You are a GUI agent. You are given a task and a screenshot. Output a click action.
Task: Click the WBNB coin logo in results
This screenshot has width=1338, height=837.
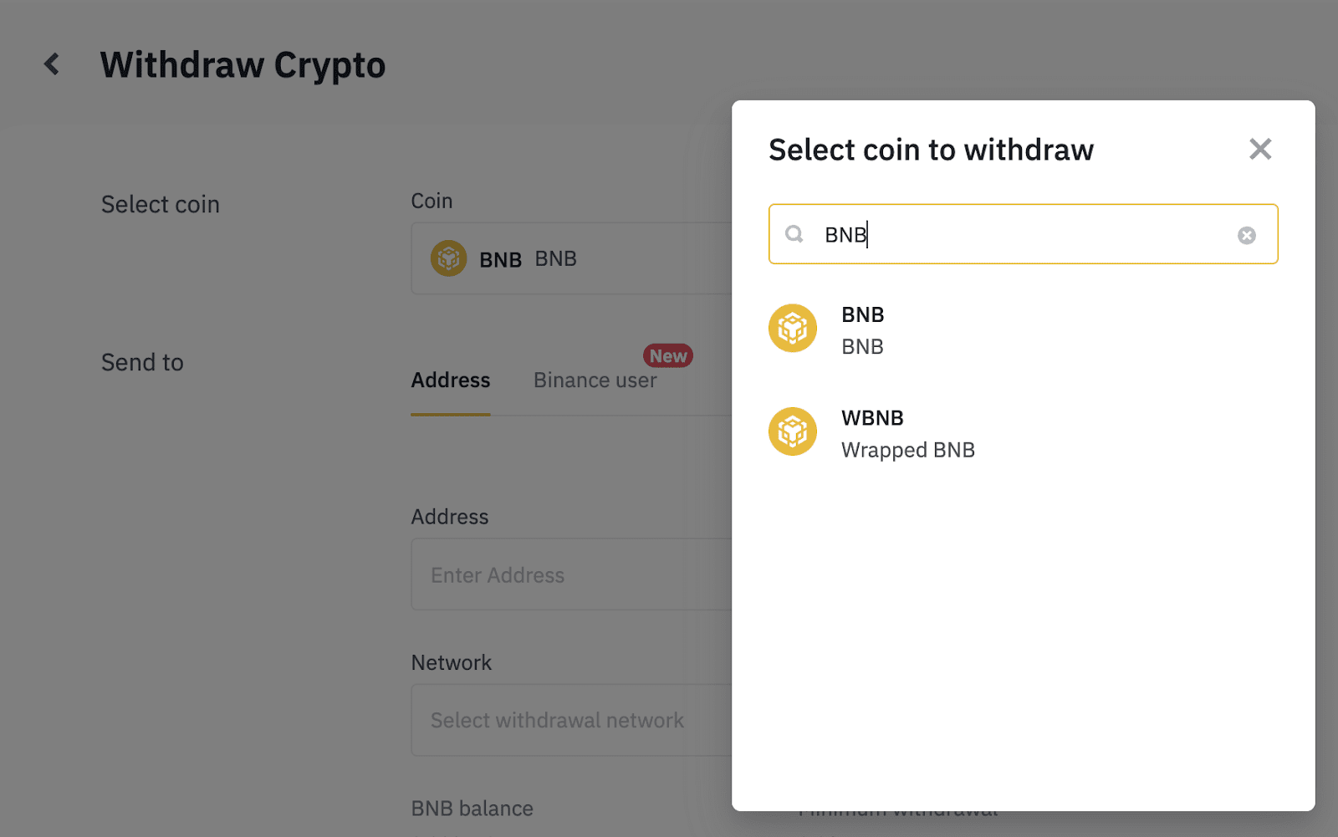pyautogui.click(x=792, y=431)
